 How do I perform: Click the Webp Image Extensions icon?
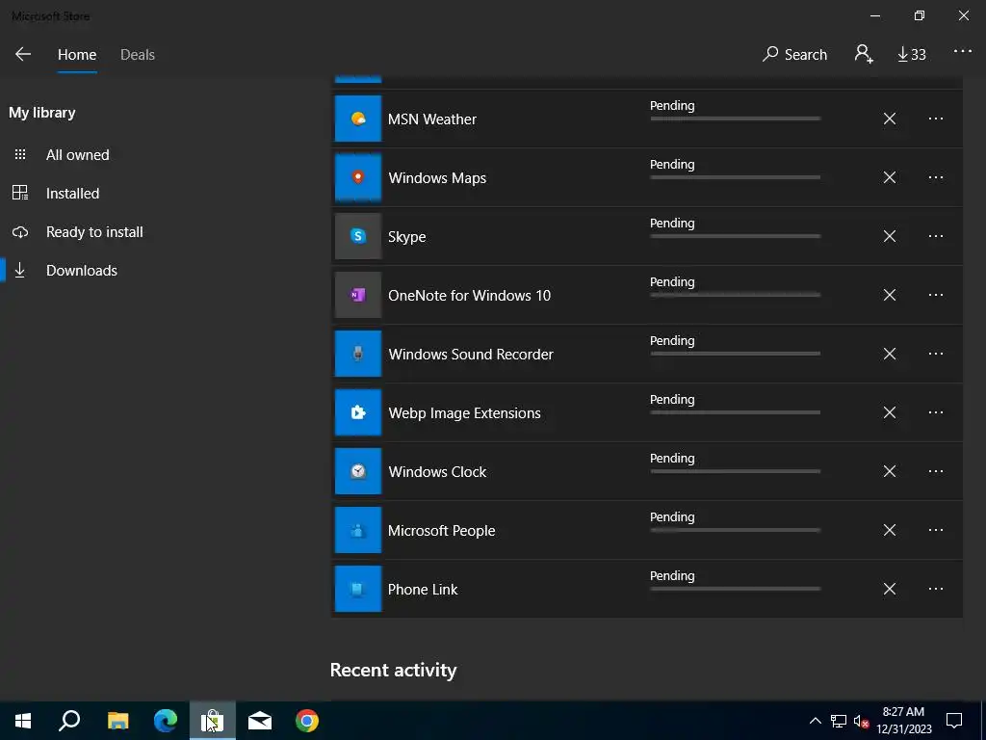click(358, 412)
